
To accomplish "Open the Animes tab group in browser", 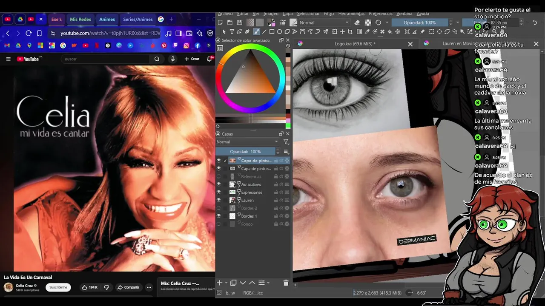I will pos(107,19).
